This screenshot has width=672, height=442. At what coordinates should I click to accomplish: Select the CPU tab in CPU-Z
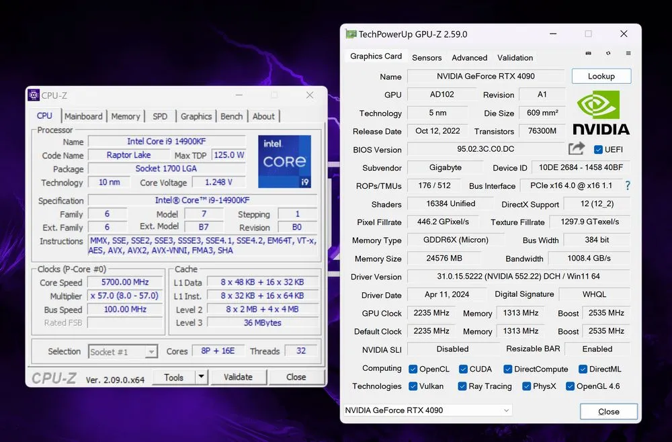(x=44, y=116)
